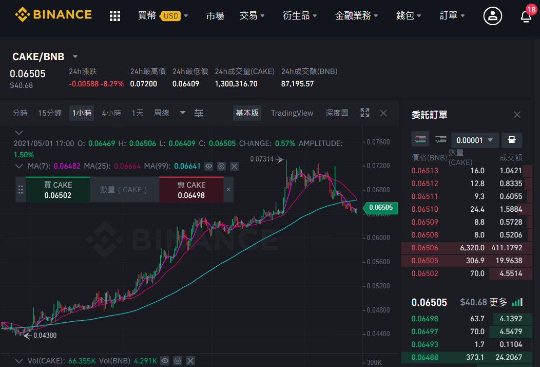Select bid order at price 0.06497

pyautogui.click(x=467, y=332)
